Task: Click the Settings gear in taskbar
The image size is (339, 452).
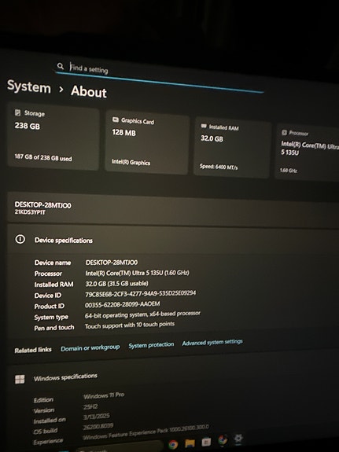Action: (238, 439)
